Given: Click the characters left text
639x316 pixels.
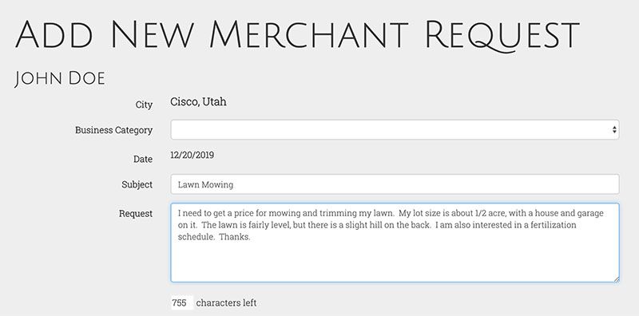Looking at the screenshot, I should tap(227, 303).
